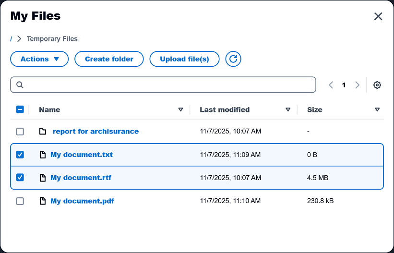Click the My Files dialog title

pos(36,16)
